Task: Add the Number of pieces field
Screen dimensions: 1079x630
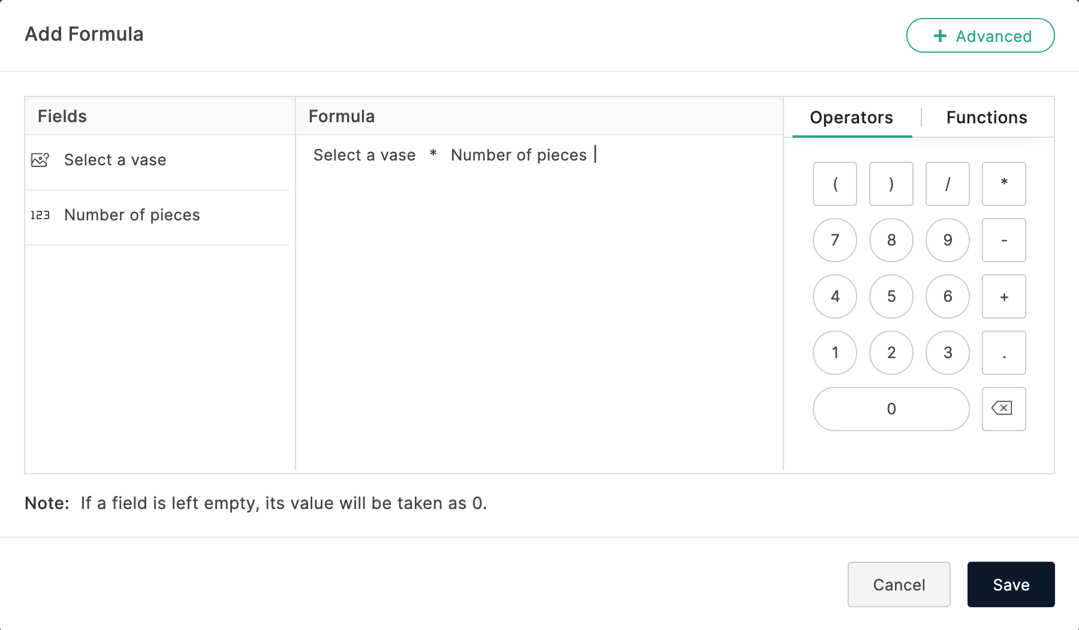Action: coord(132,215)
